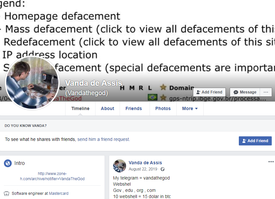
Task: Open the About tab
Action: (x=108, y=108)
